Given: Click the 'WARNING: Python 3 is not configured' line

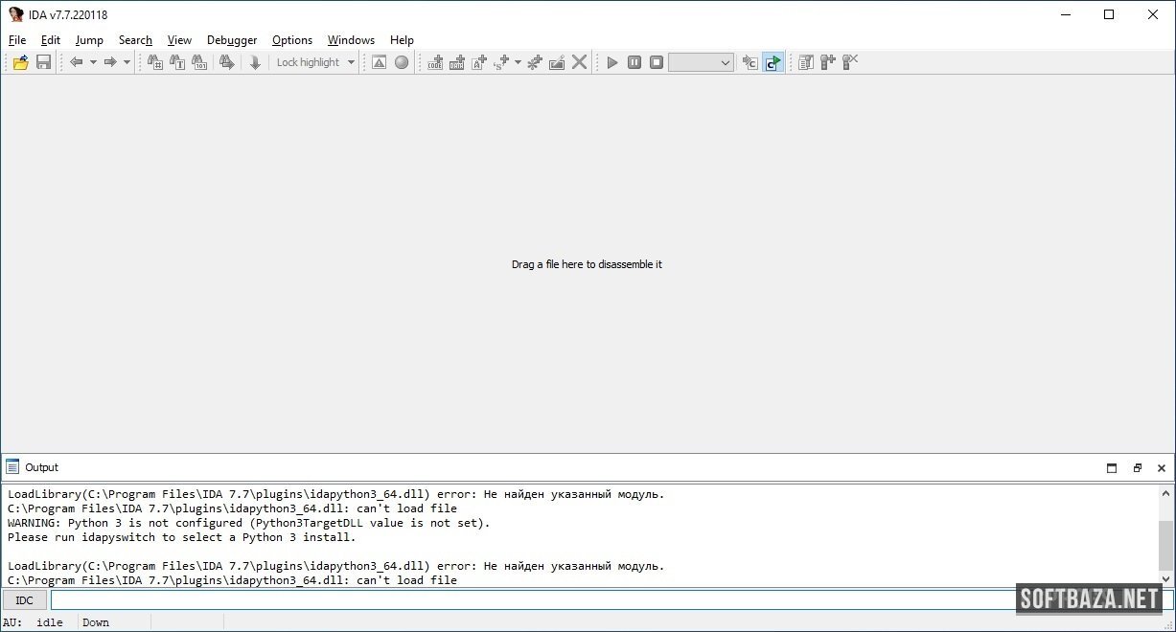Looking at the screenshot, I should click(x=249, y=523).
